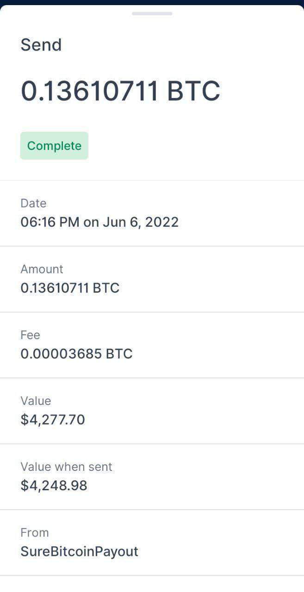
Task: Click divider between Date and Amount rows
Action: tap(152, 246)
